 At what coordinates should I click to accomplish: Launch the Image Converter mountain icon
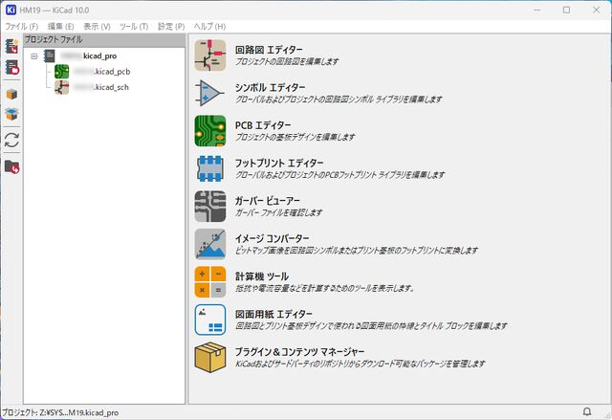click(x=210, y=244)
